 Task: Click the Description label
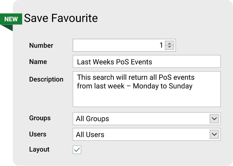point(46,79)
